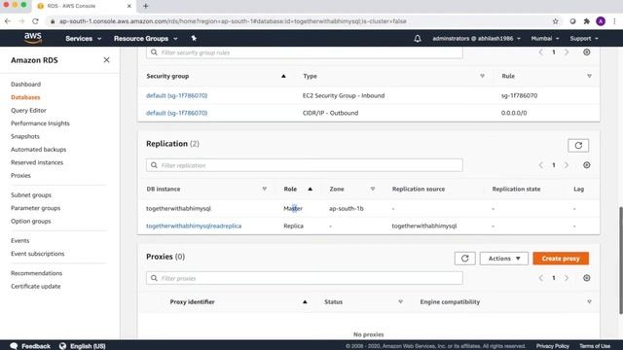The height and width of the screenshot is (350, 623).
Task: Expand the Services menu
Action: tap(83, 39)
